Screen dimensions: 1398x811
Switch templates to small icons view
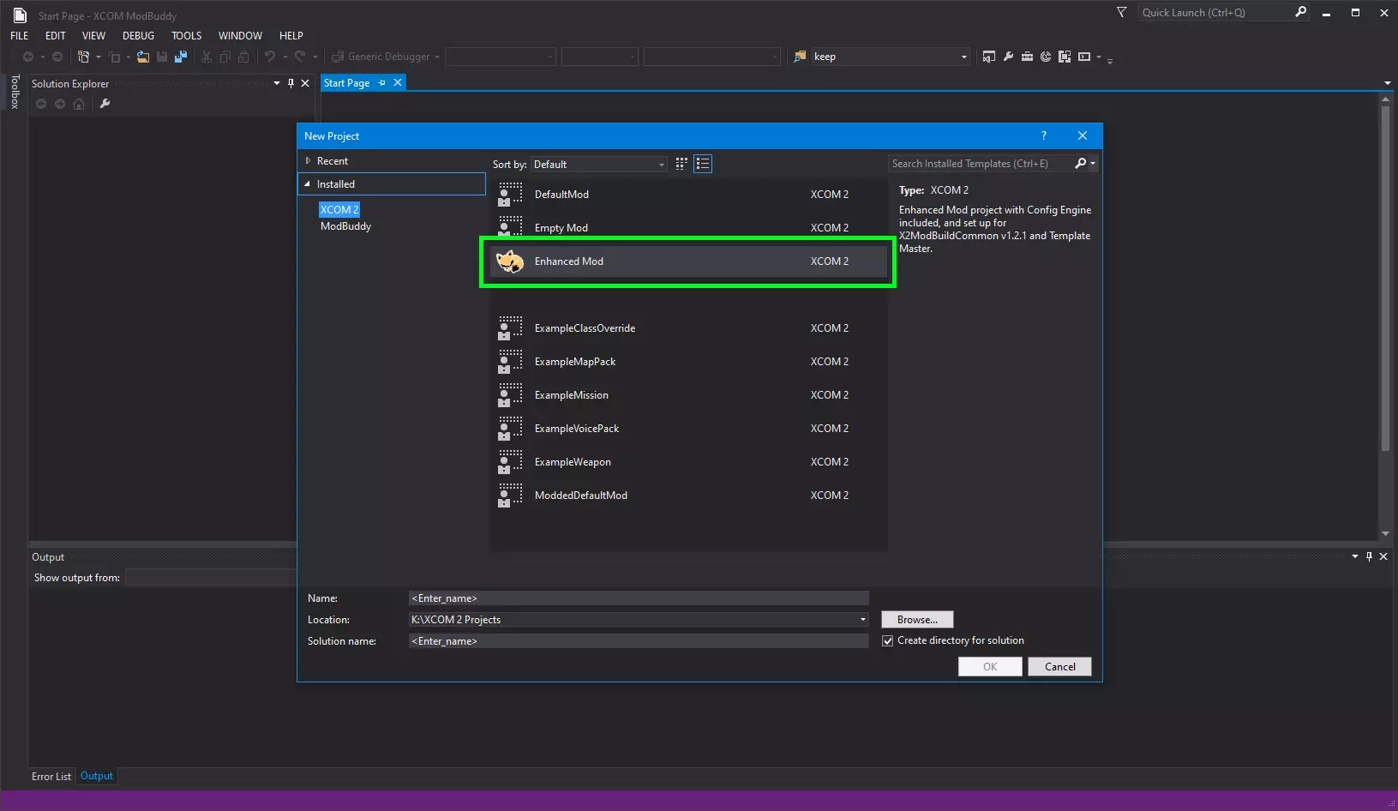[681, 164]
